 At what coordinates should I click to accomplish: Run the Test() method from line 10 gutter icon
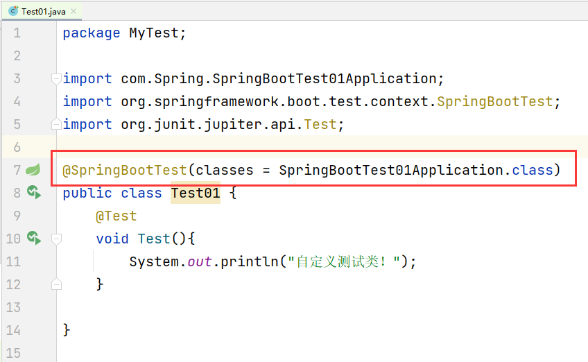[34, 238]
